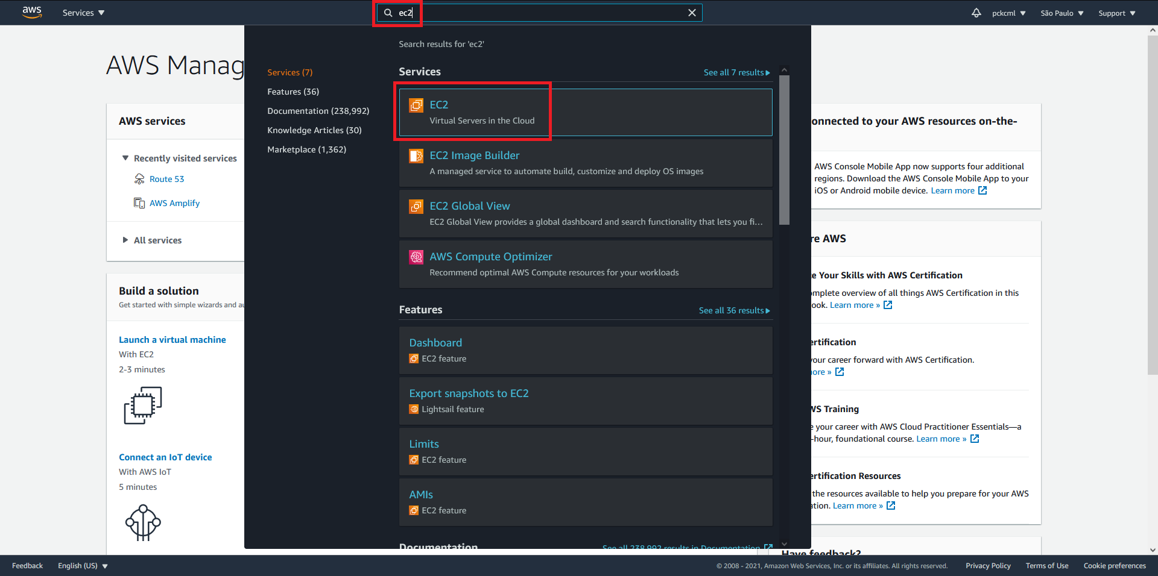The image size is (1158, 576).
Task: Select the Features (36) results category
Action: pyautogui.click(x=293, y=92)
